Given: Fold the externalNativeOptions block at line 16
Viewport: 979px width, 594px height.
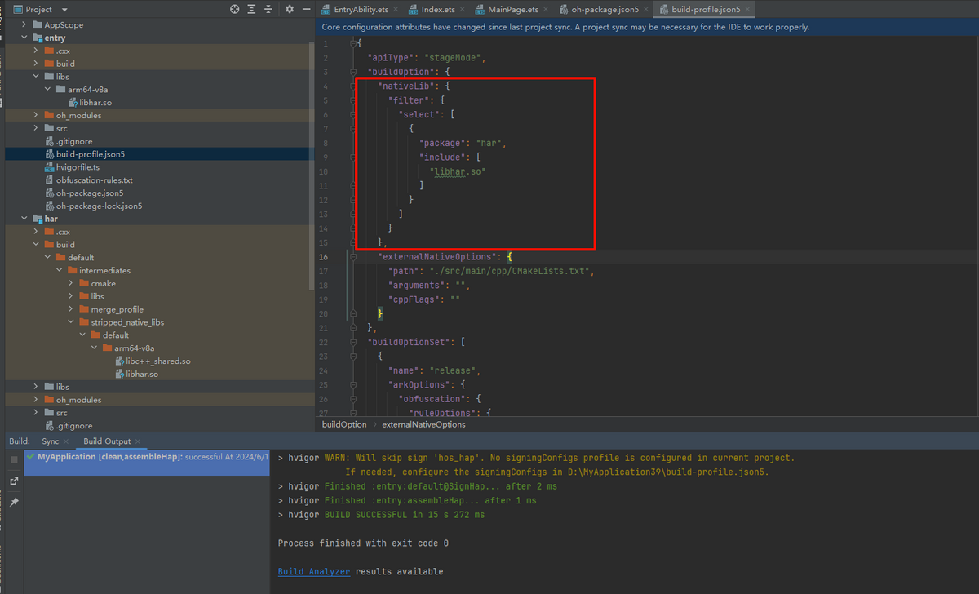Looking at the screenshot, I should [352, 257].
